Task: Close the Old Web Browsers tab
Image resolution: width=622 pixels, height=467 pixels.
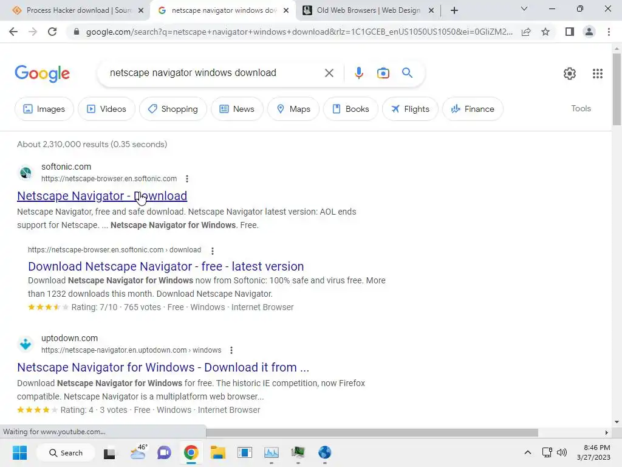Action: click(431, 10)
